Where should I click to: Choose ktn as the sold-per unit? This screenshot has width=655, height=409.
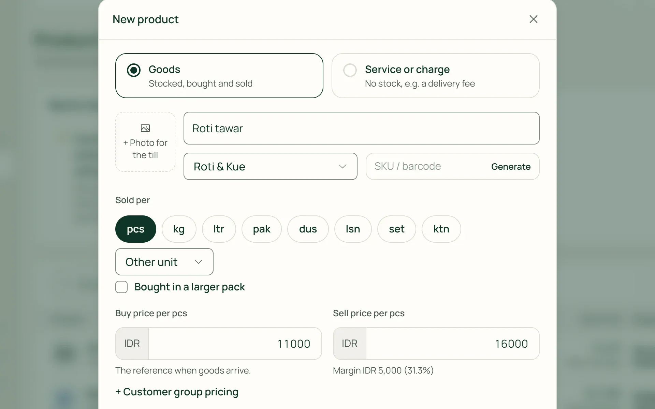pos(441,229)
